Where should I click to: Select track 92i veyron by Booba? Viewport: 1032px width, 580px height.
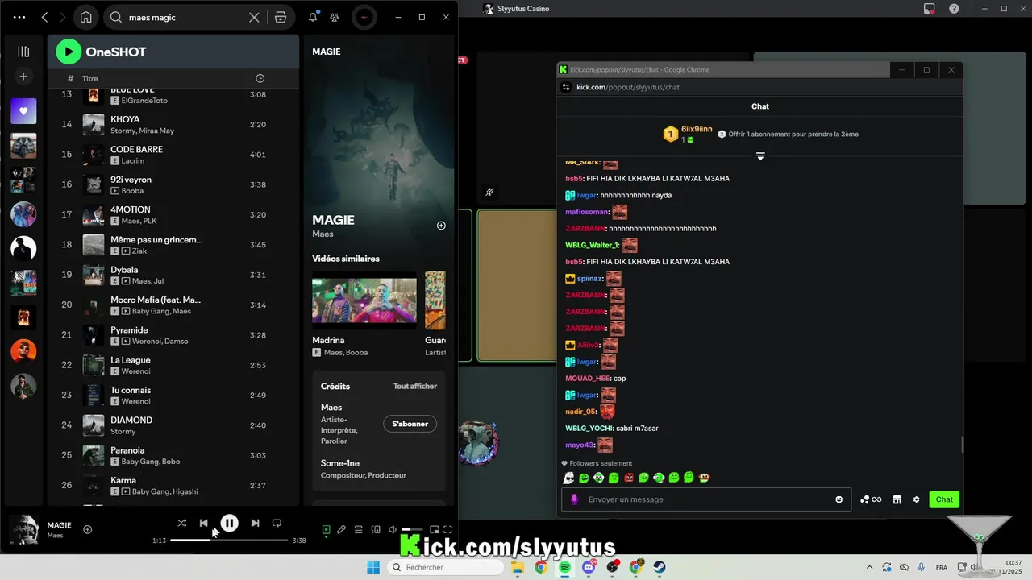coord(173,184)
